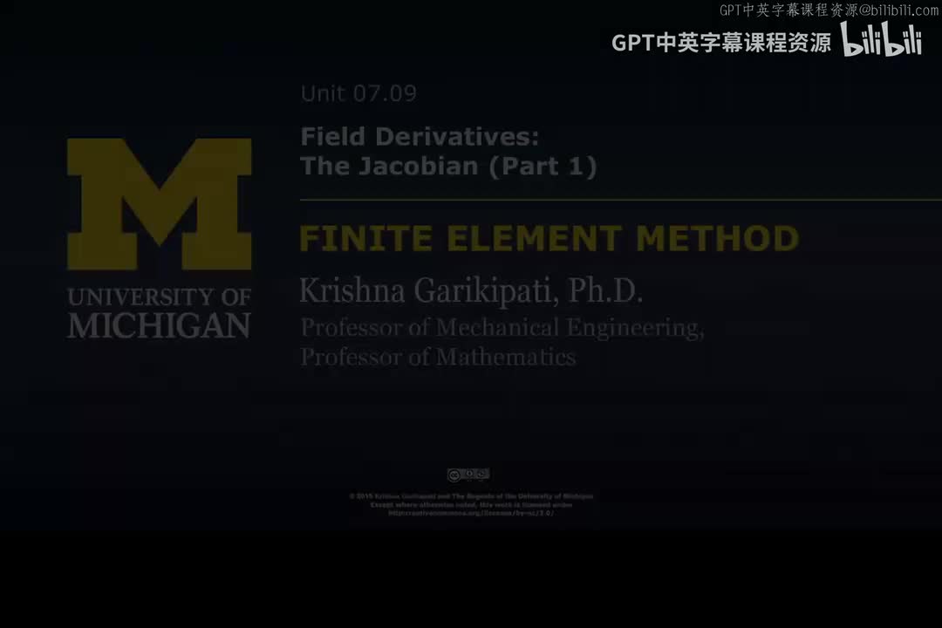Click "Professor of Mathematics" line
942x628 pixels.
point(438,357)
